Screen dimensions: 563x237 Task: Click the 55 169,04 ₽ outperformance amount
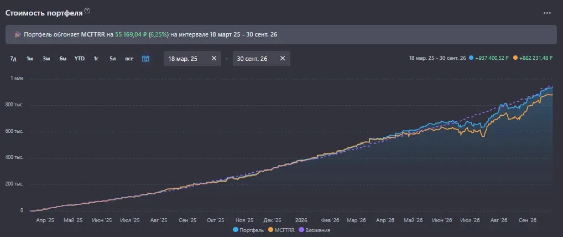coord(129,34)
